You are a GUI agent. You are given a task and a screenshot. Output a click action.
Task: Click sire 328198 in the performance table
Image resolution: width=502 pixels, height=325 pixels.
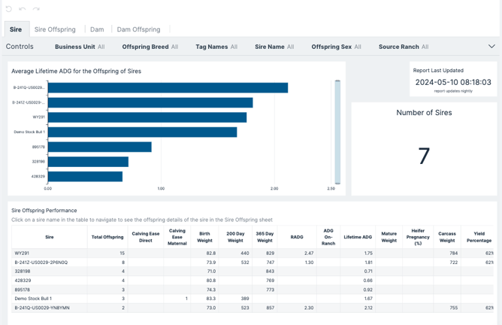[x=23, y=272]
